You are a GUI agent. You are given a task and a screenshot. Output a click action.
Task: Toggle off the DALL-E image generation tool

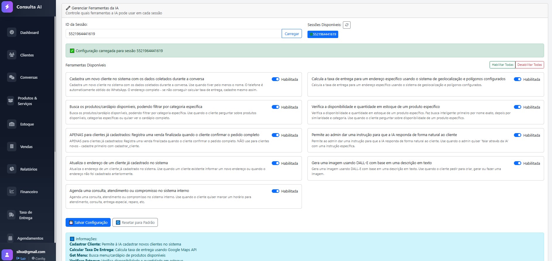(517, 163)
